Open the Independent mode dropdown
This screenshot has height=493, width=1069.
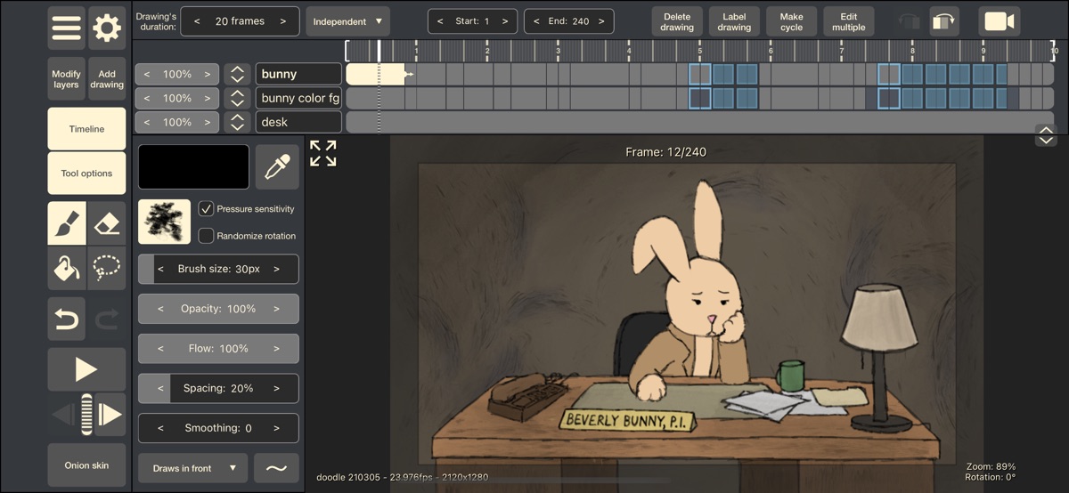347,21
